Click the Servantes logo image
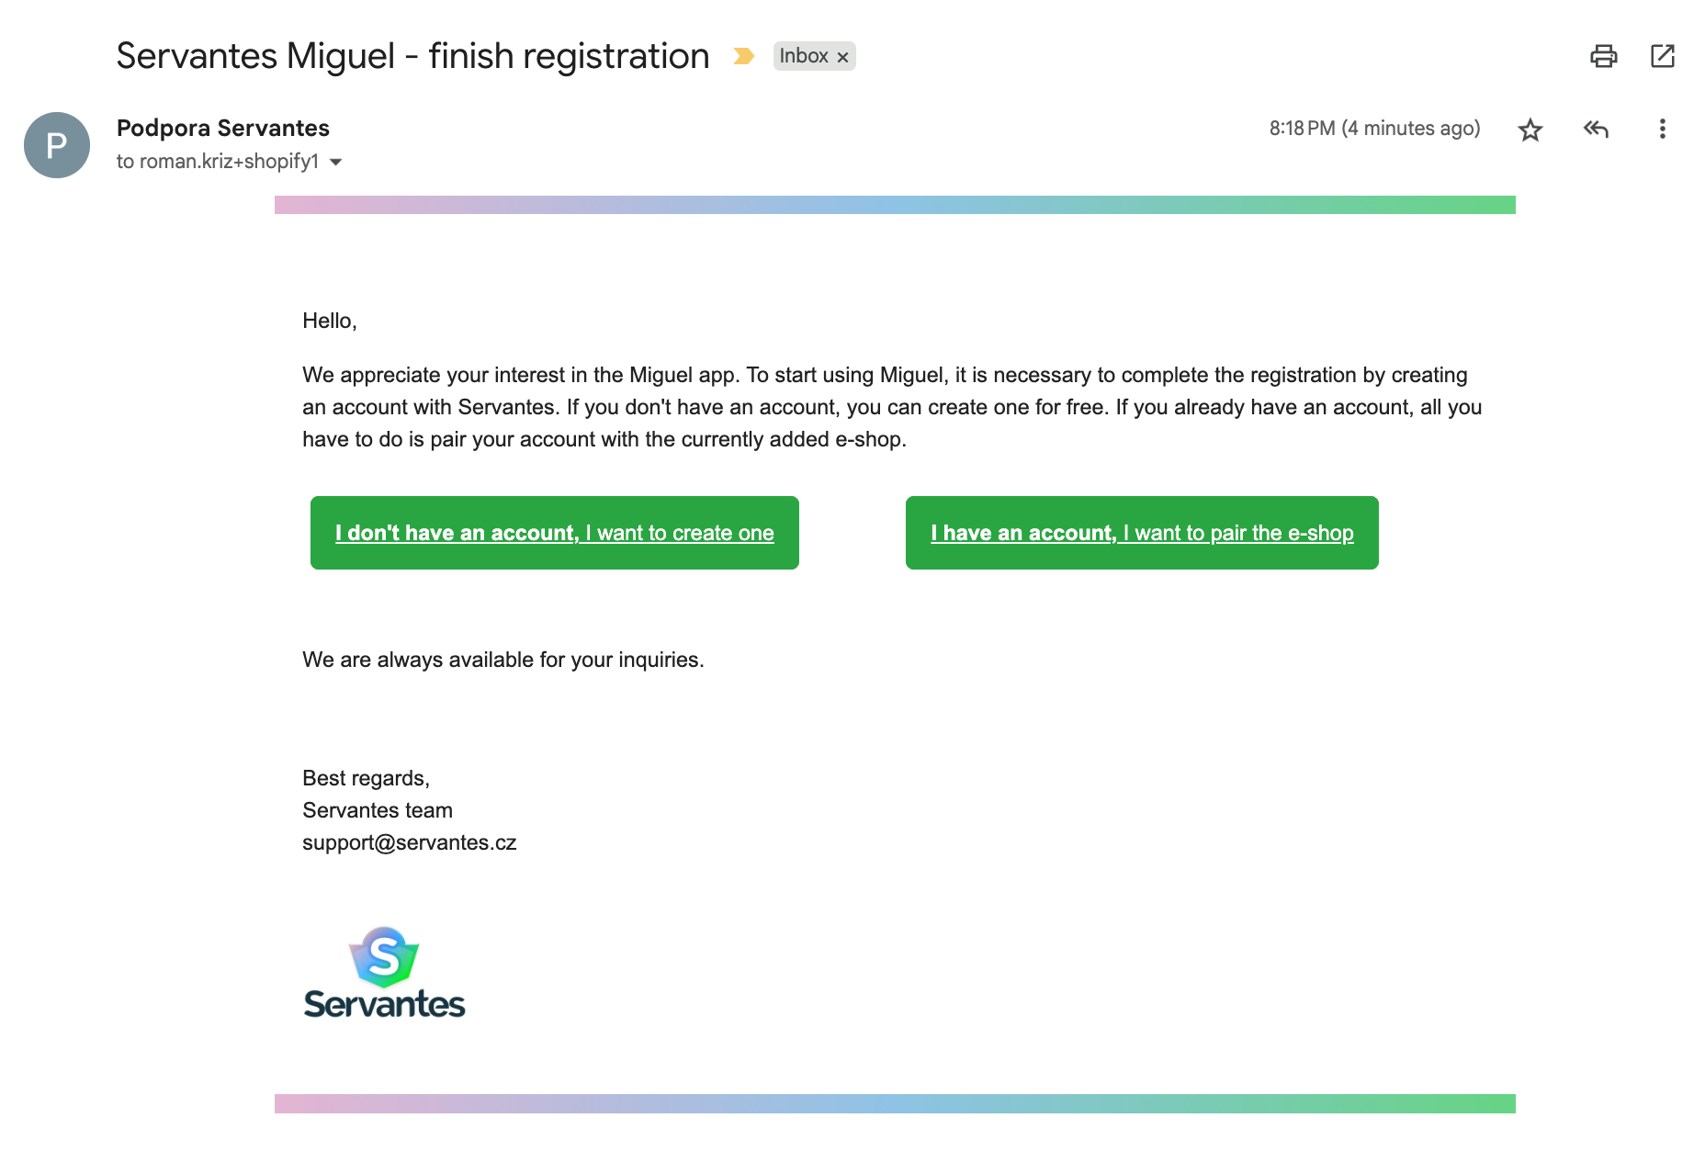Image resolution: width=1705 pixels, height=1163 pixels. click(384, 973)
